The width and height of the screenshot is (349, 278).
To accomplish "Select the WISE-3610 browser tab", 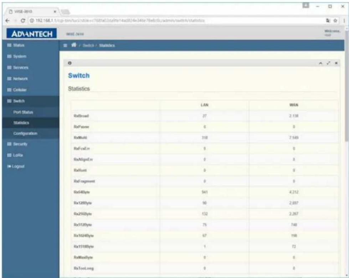I will pyautogui.click(x=32, y=11).
